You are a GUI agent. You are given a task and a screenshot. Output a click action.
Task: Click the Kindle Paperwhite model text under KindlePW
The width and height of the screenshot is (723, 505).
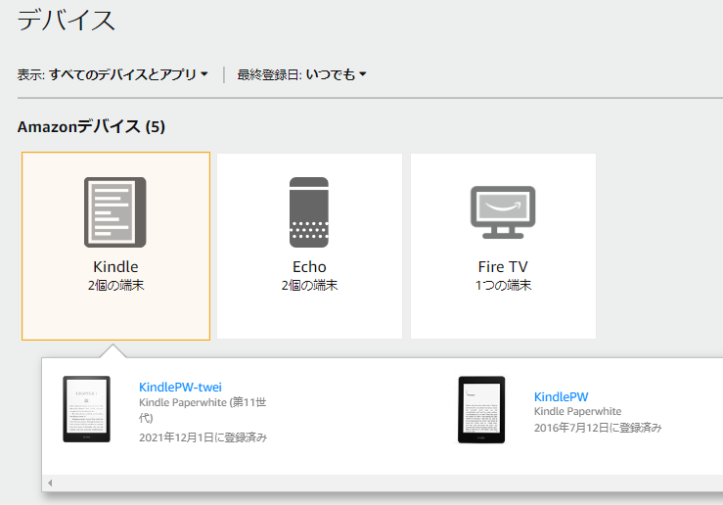(577, 411)
